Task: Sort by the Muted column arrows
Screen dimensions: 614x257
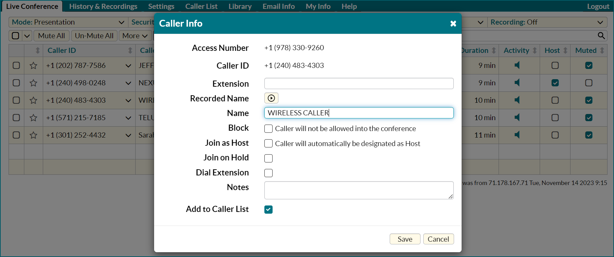Action: pyautogui.click(x=602, y=51)
